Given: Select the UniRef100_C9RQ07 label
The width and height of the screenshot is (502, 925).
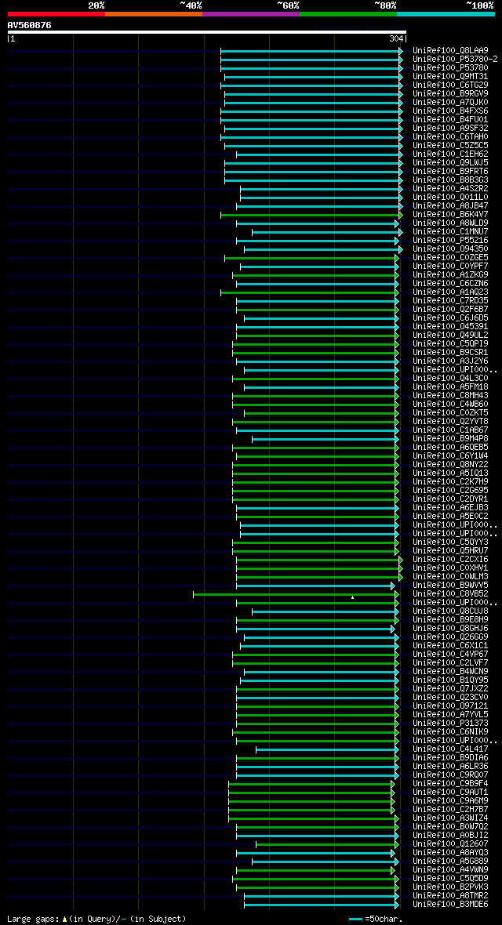Looking at the screenshot, I should point(450,774).
